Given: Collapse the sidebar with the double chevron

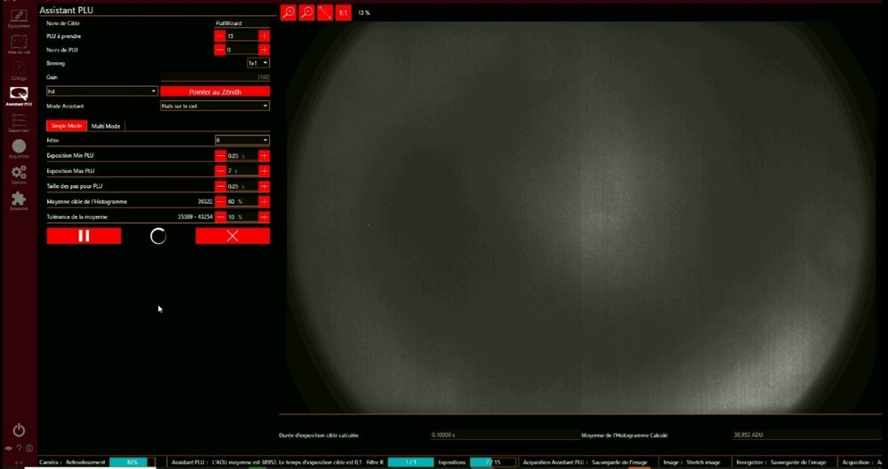Looking at the screenshot, I should click(x=19, y=462).
